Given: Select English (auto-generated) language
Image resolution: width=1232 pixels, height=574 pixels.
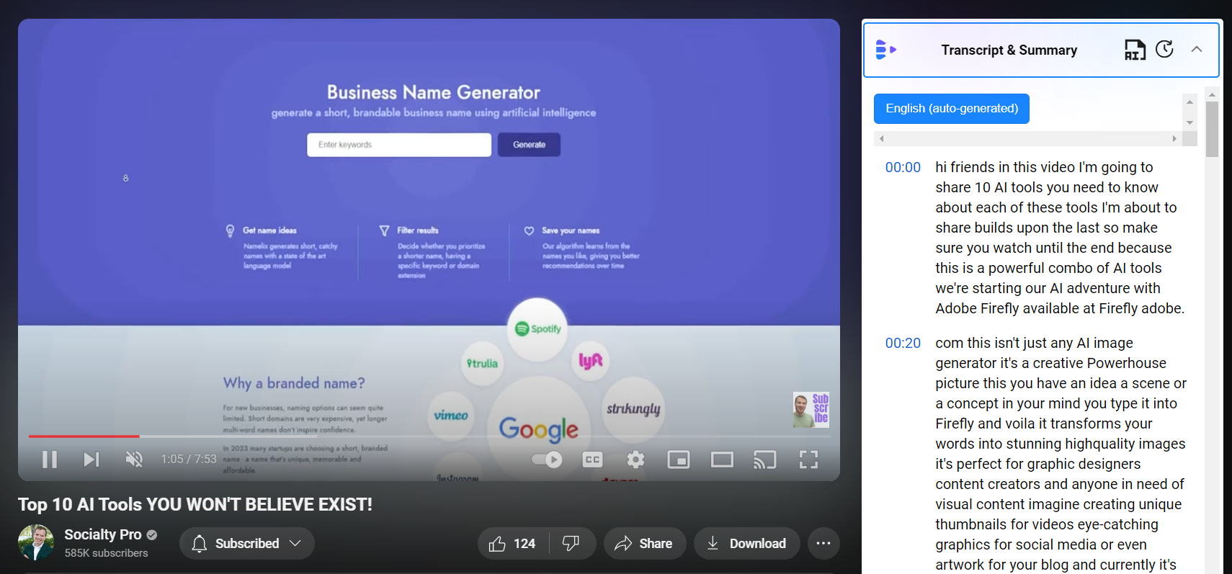Looking at the screenshot, I should pos(952,109).
